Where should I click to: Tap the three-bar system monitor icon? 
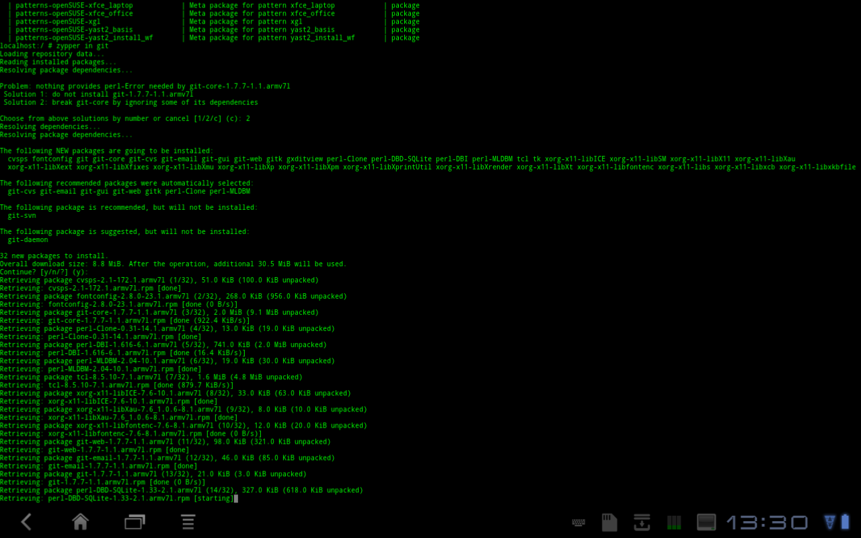click(x=674, y=523)
